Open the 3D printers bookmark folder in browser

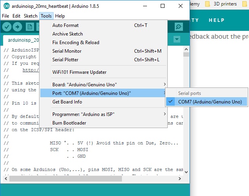pos(221,4)
